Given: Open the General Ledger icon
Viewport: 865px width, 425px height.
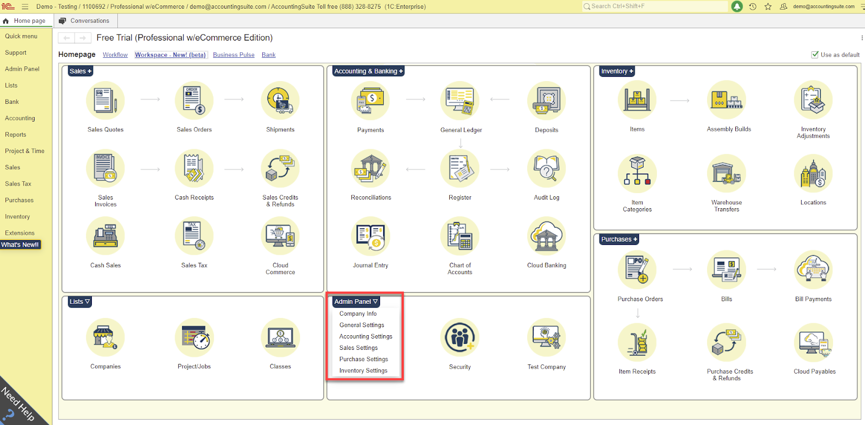Looking at the screenshot, I should point(460,101).
